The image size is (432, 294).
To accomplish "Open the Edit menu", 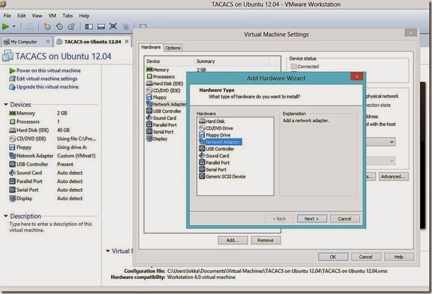I will coord(21,16).
